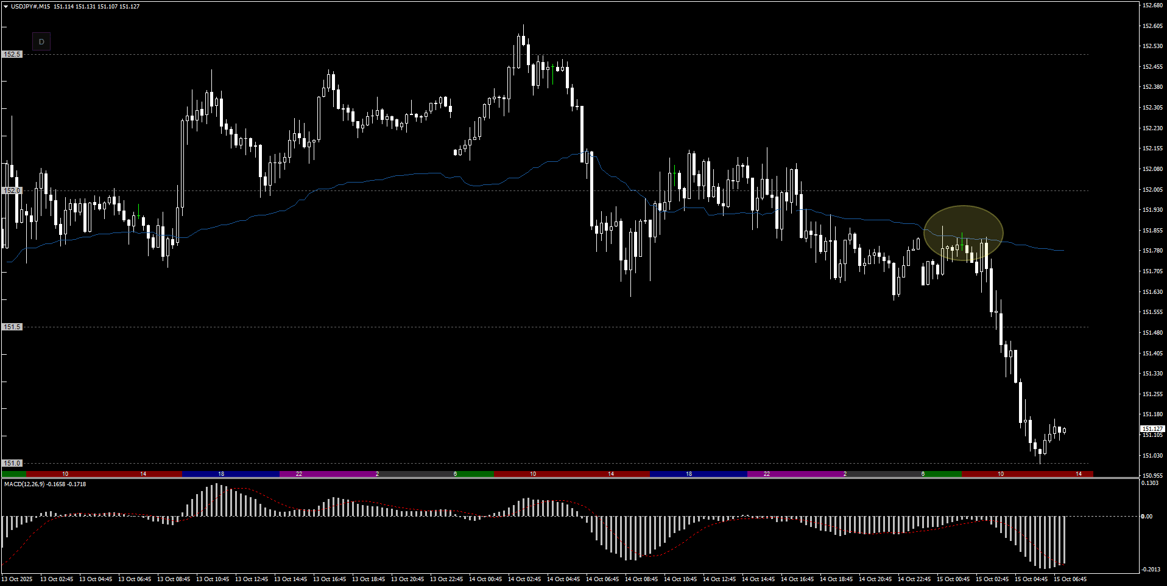
Task: Click the 15 Oct 06:45 time axis label
Action: pos(1070,579)
